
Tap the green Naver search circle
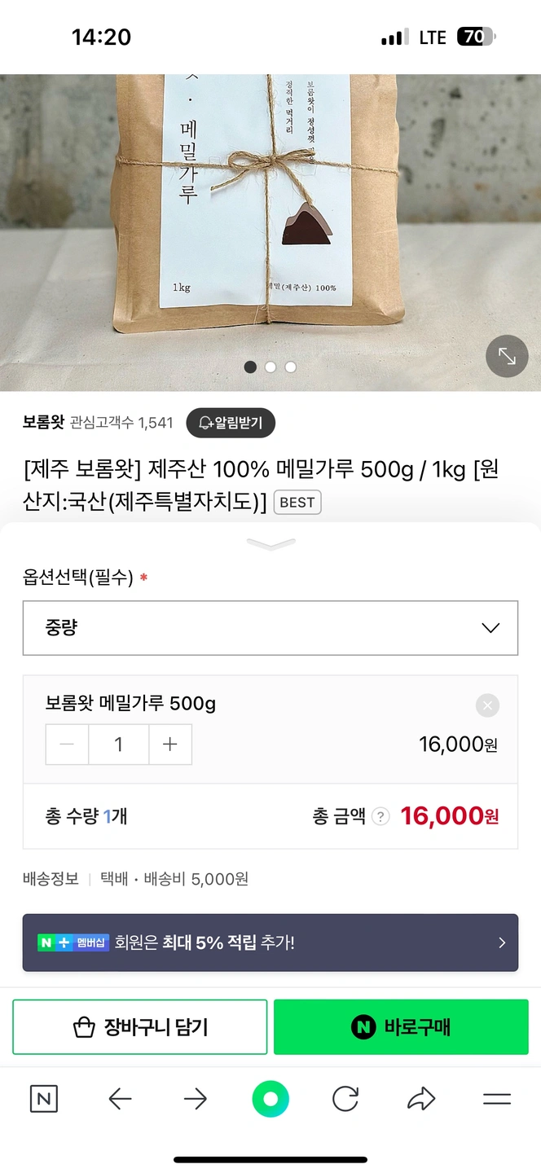(x=270, y=1100)
